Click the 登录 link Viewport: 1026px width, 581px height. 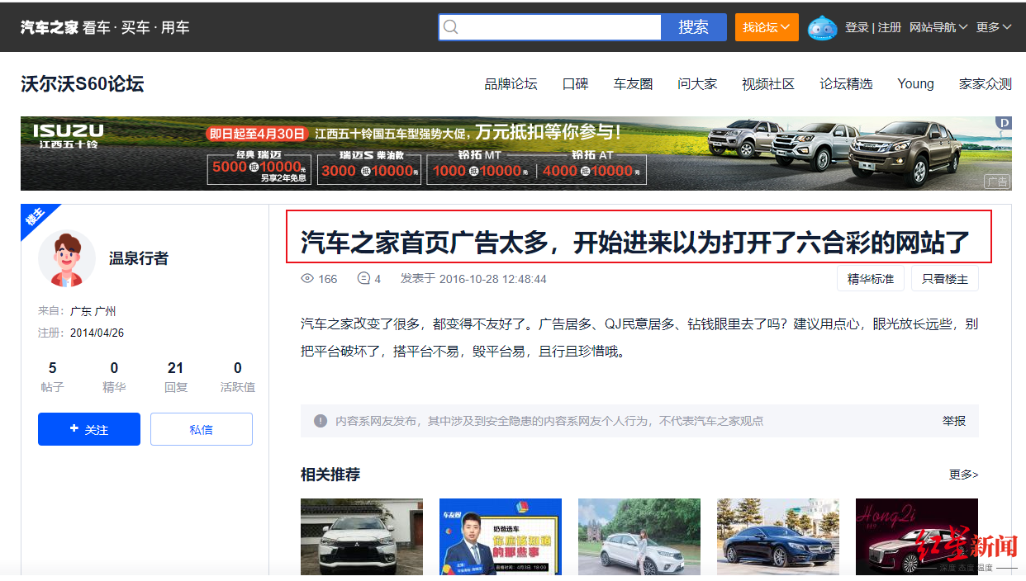coord(857,27)
